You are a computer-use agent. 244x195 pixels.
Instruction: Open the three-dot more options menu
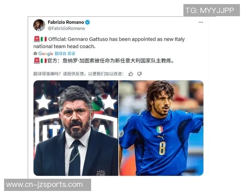pos(201,22)
